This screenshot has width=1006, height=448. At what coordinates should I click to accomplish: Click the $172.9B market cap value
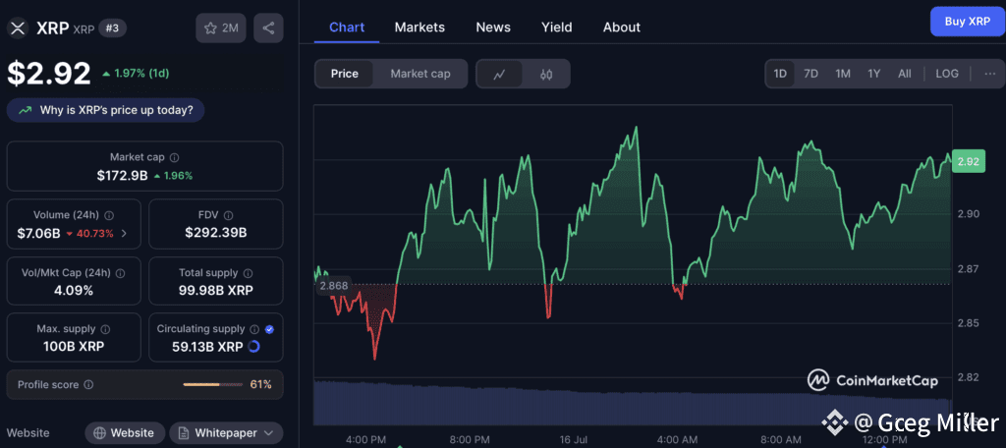123,175
